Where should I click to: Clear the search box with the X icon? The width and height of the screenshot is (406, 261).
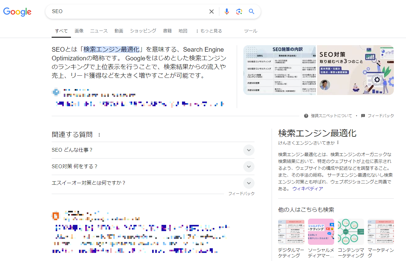tap(211, 11)
